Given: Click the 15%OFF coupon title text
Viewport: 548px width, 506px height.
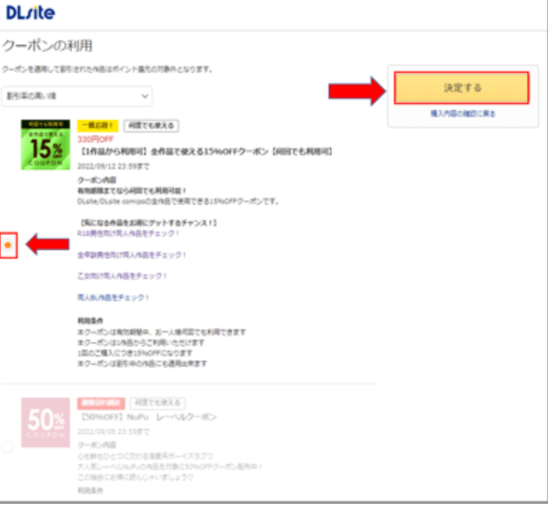Looking at the screenshot, I should [x=206, y=152].
